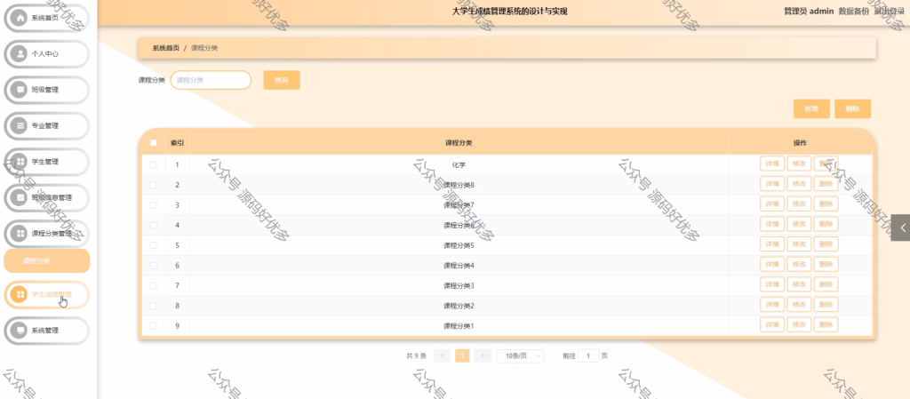Open 个人中心 in the sidebar
The width and height of the screenshot is (910, 399).
click(x=47, y=54)
